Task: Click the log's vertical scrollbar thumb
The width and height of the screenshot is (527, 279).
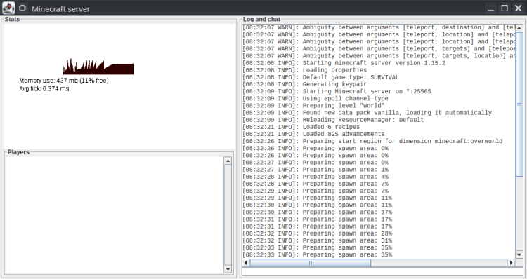Action: point(519,104)
